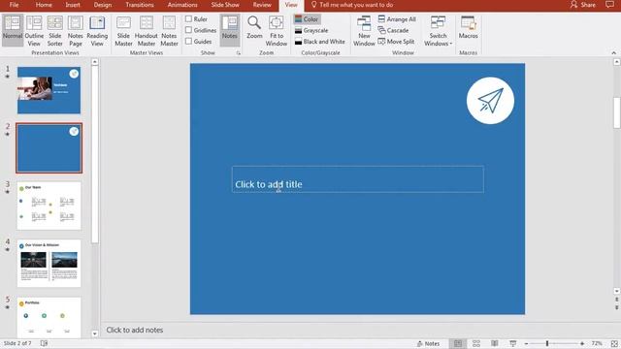The height and width of the screenshot is (349, 621).
Task: Click the title placeholder on slide
Action: (x=358, y=179)
